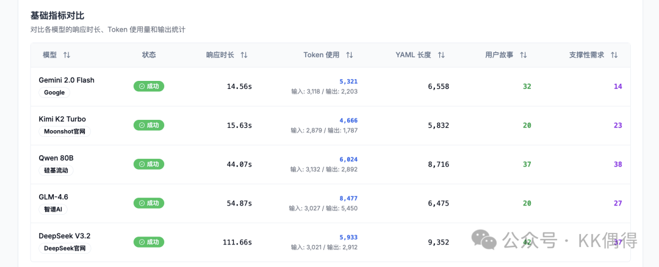659x267 pixels.
Task: Click the 基础指标对比 section heading
Action: coord(57,15)
